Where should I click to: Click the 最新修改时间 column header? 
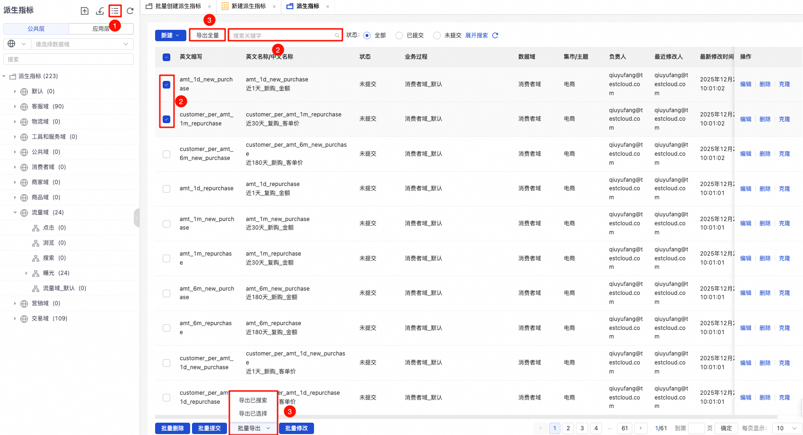click(x=716, y=57)
